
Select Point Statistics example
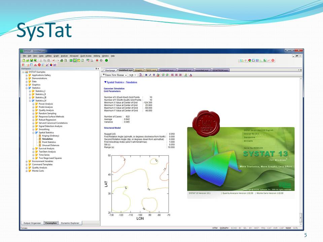(49, 142)
